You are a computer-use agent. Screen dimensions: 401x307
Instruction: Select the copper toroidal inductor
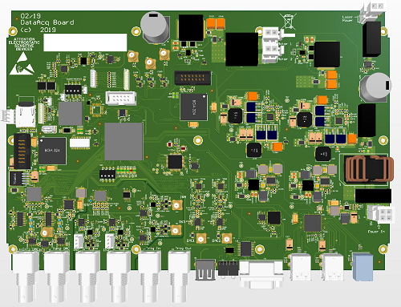tap(369, 169)
